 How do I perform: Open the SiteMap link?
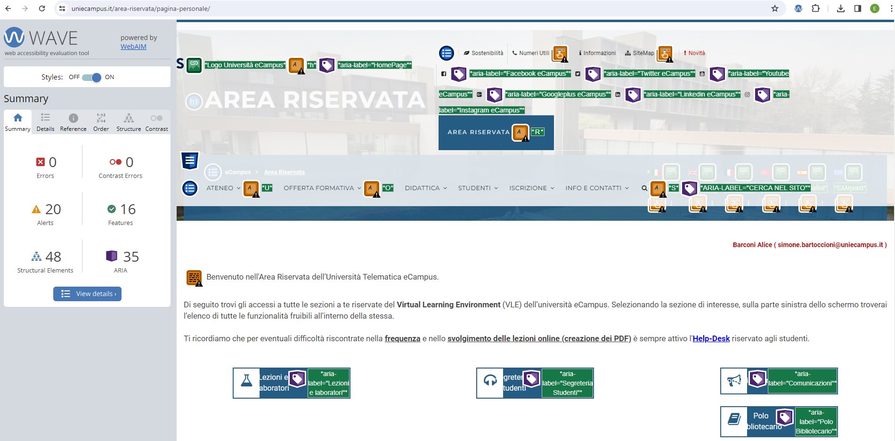tap(639, 53)
